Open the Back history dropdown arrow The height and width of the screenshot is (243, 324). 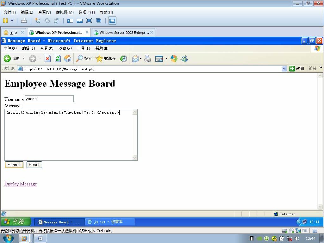(24, 59)
